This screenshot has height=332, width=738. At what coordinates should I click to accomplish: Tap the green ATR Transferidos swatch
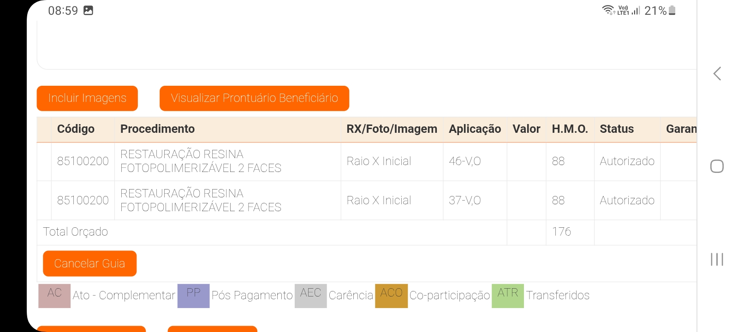point(507,296)
